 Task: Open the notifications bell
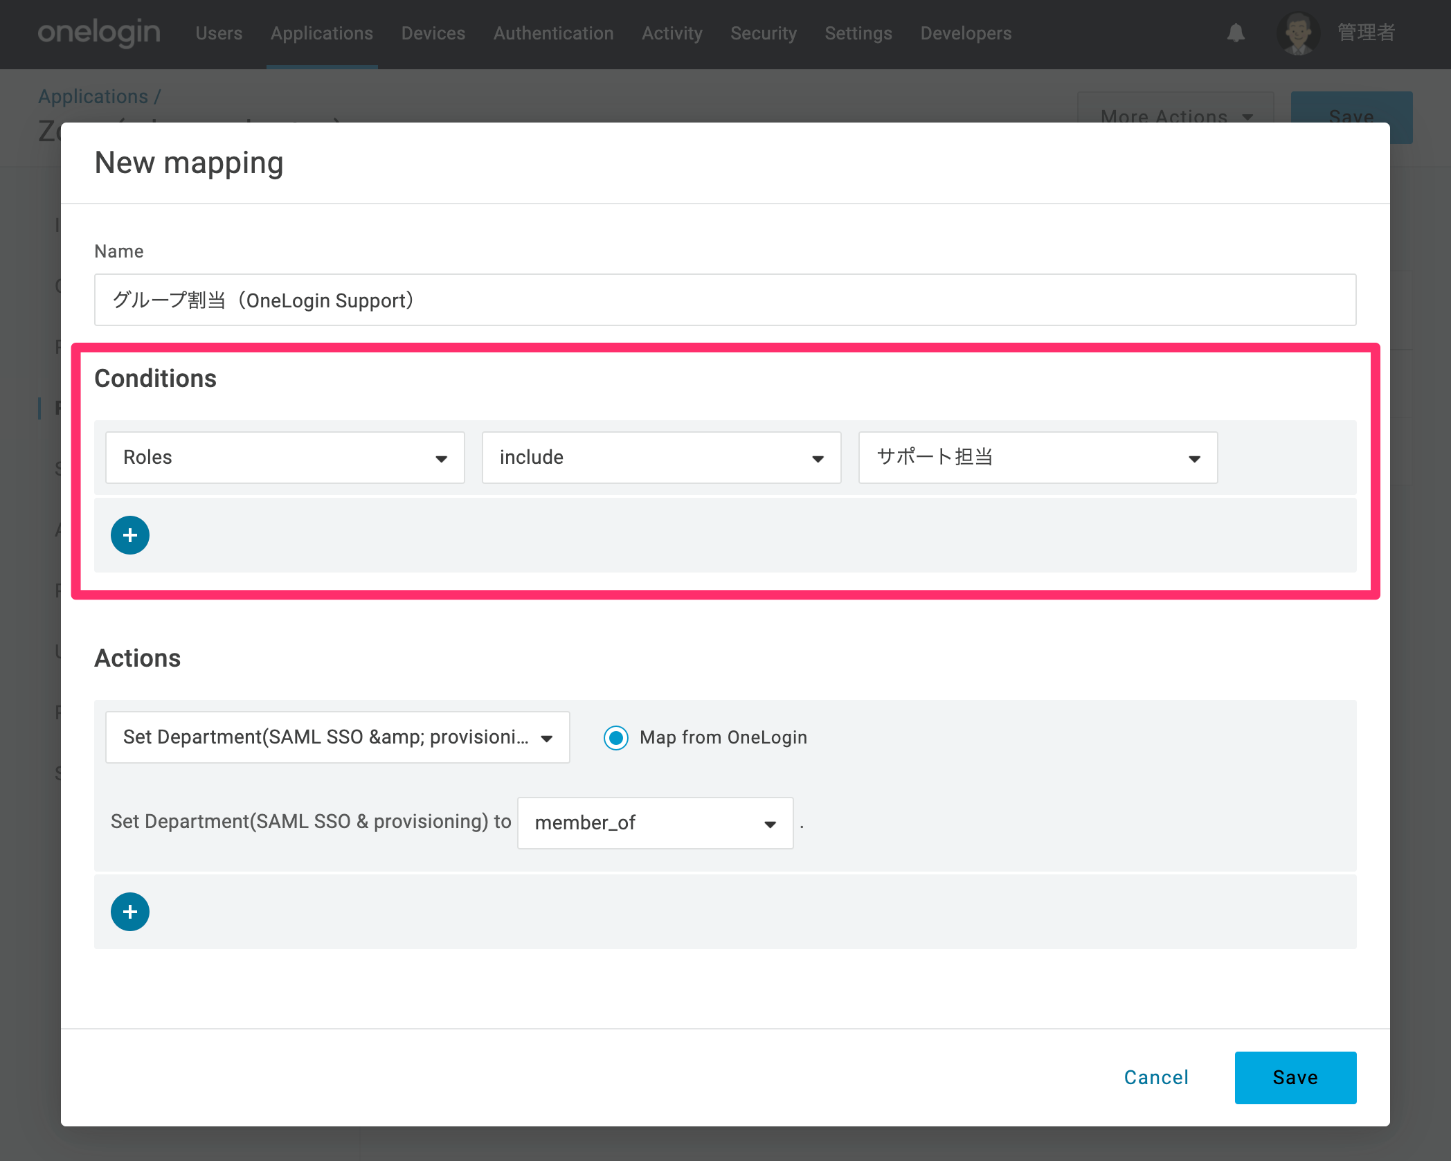coord(1236,33)
